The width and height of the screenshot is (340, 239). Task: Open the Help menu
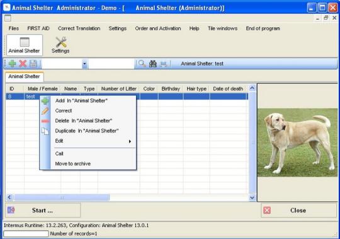195,28
